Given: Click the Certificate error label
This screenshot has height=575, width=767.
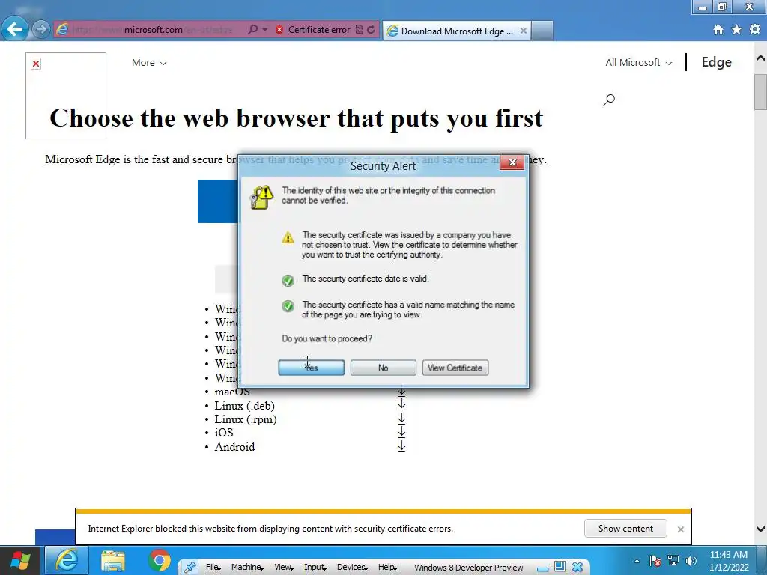Looking at the screenshot, I should pyautogui.click(x=319, y=30).
